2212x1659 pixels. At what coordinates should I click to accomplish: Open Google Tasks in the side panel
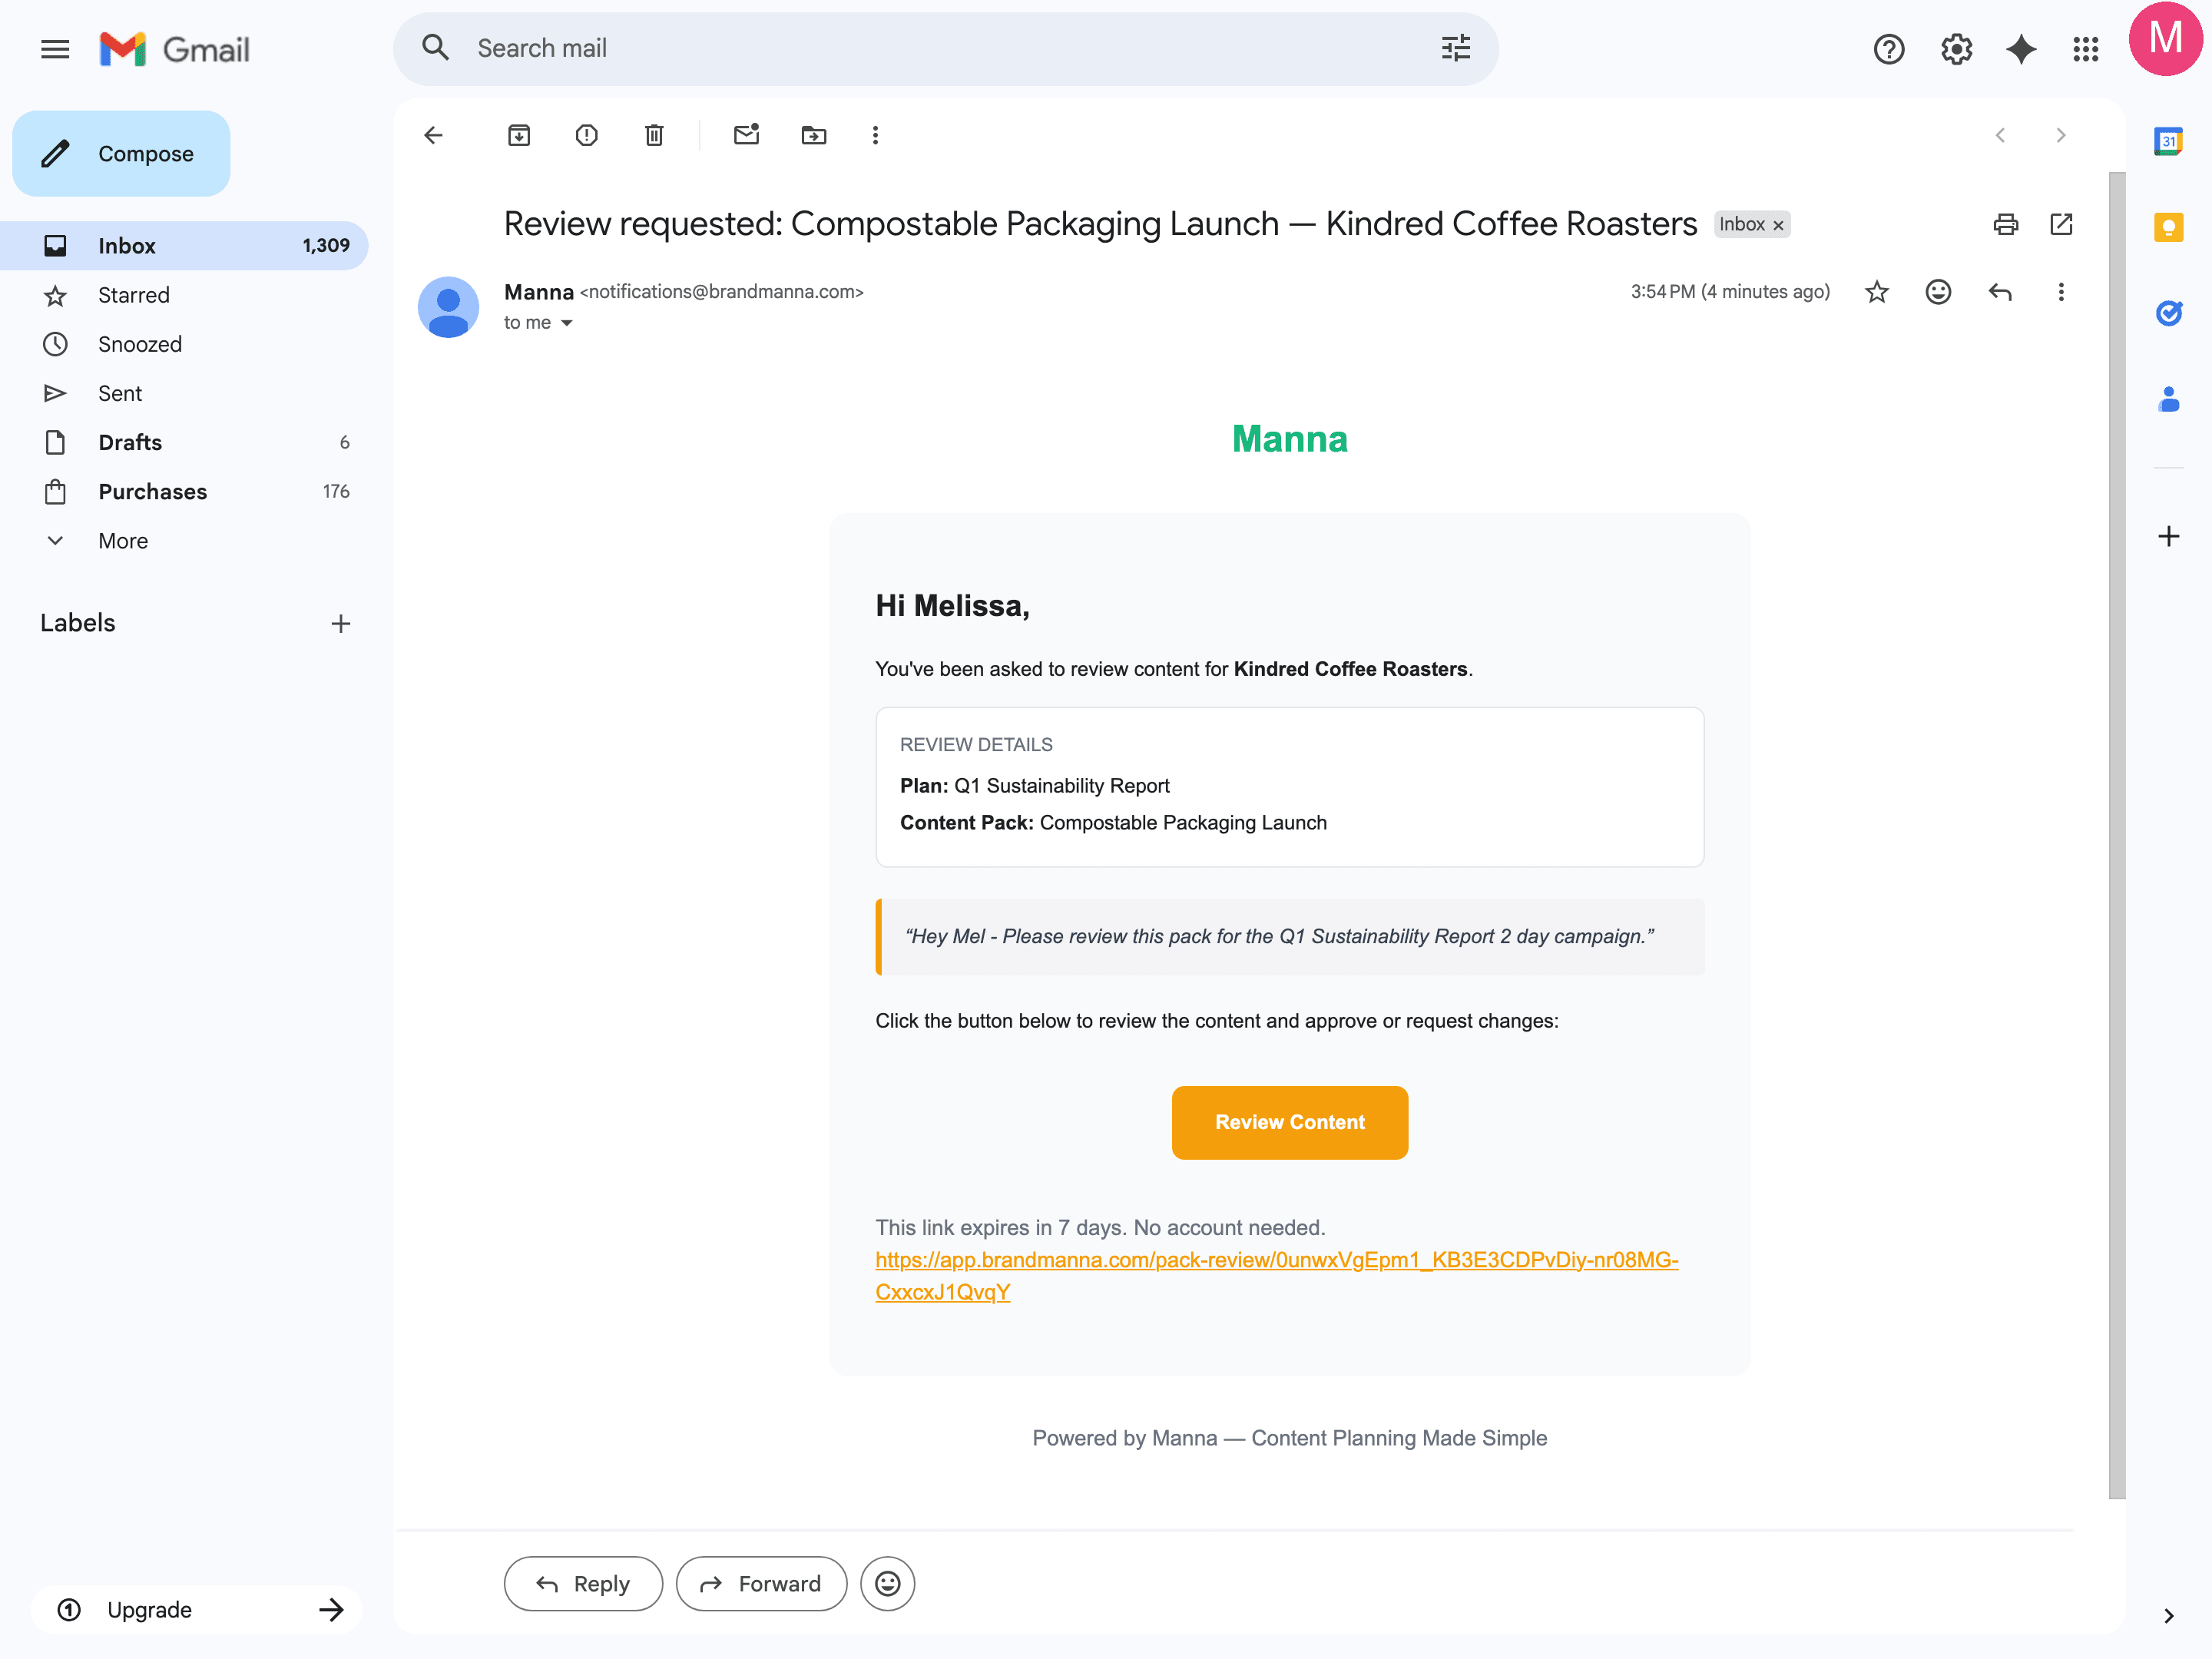2168,313
